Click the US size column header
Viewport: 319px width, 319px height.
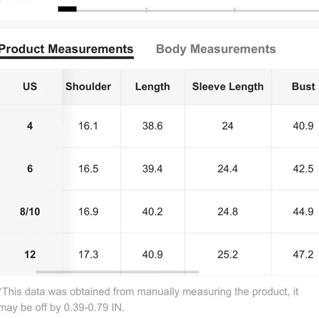click(30, 86)
